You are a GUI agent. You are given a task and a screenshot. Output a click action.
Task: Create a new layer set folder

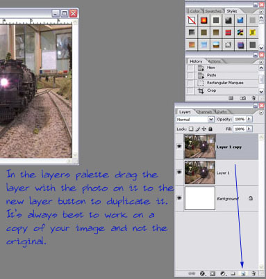point(233,273)
